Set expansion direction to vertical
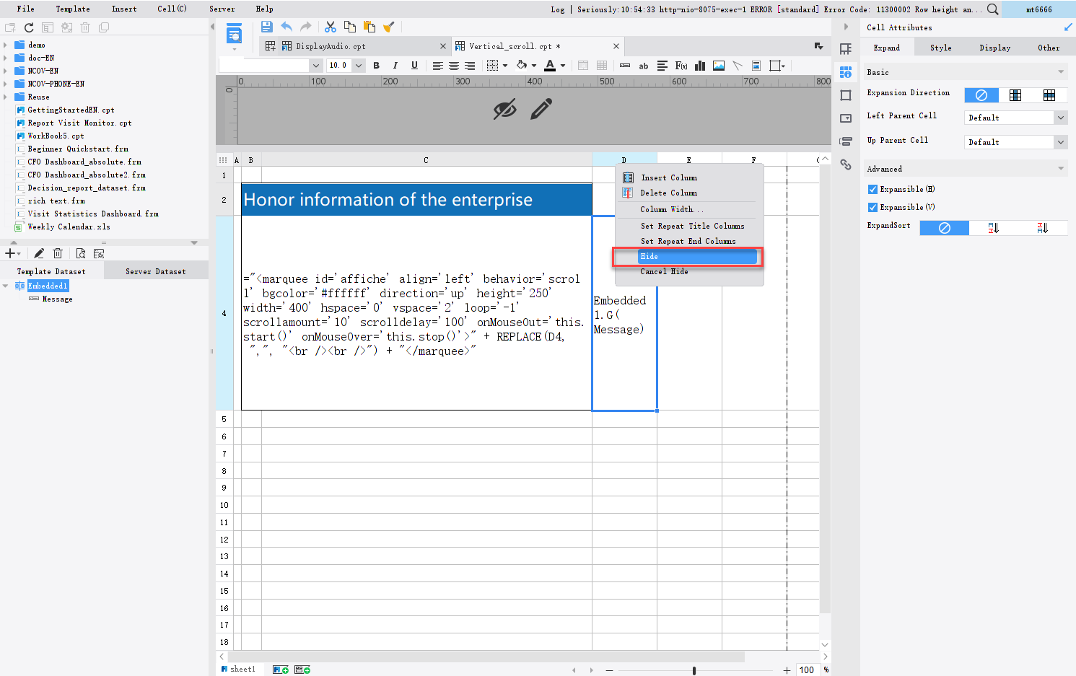This screenshot has height=676, width=1076. pyautogui.click(x=1015, y=95)
